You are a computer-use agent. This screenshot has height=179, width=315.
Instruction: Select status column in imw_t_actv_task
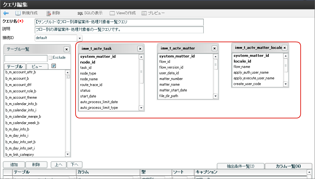[x=85, y=90]
